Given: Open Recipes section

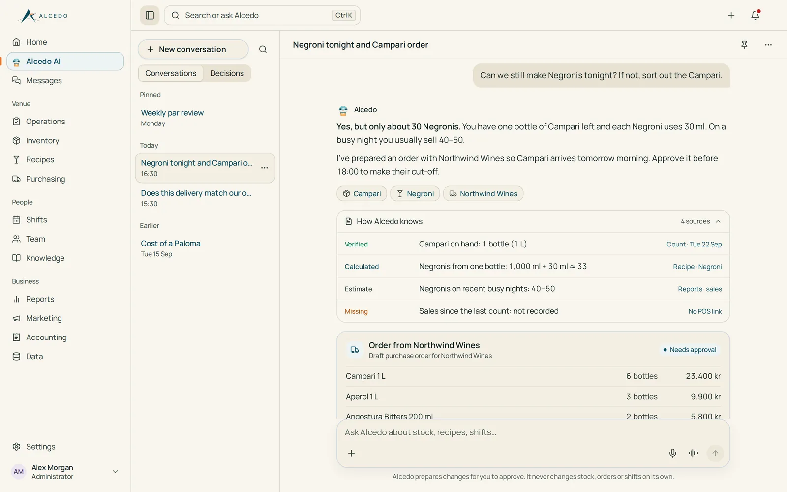Looking at the screenshot, I should tap(65, 160).
